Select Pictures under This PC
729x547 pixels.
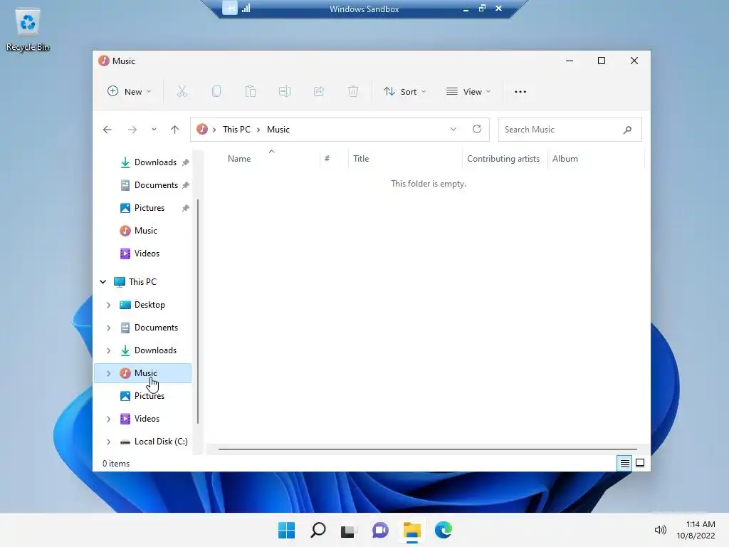150,396
